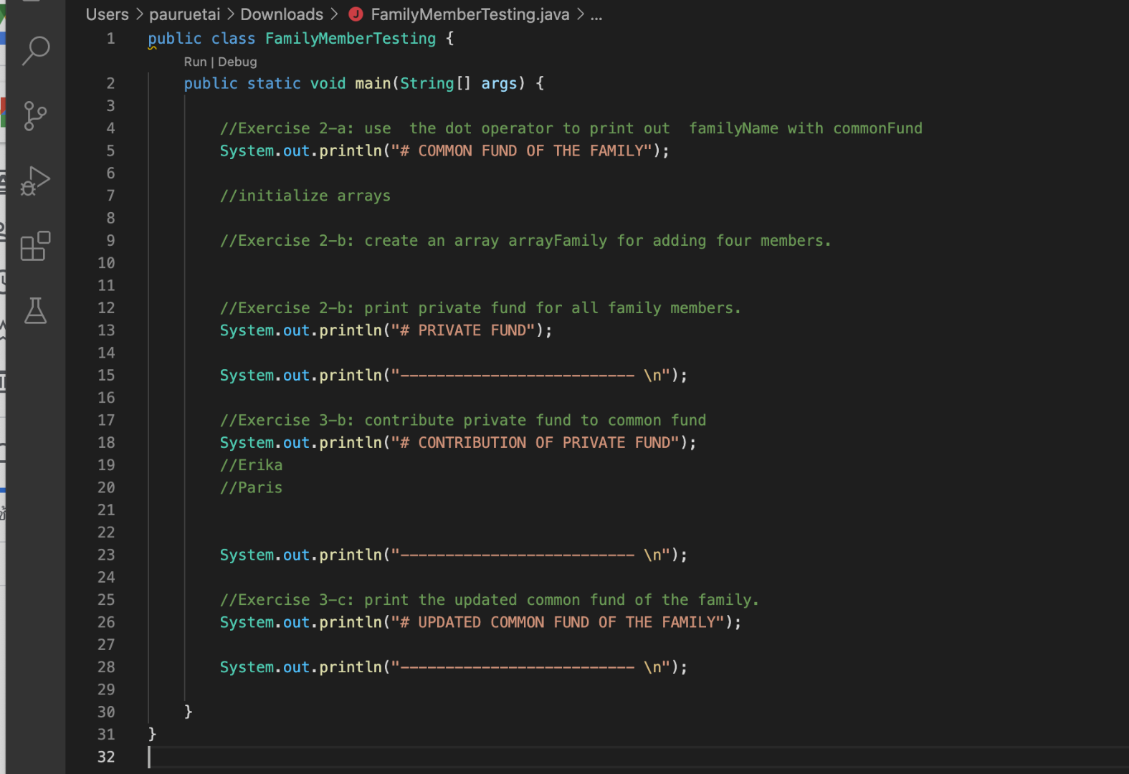Click the "print private fund" comment
The image size is (1129, 774).
(480, 308)
